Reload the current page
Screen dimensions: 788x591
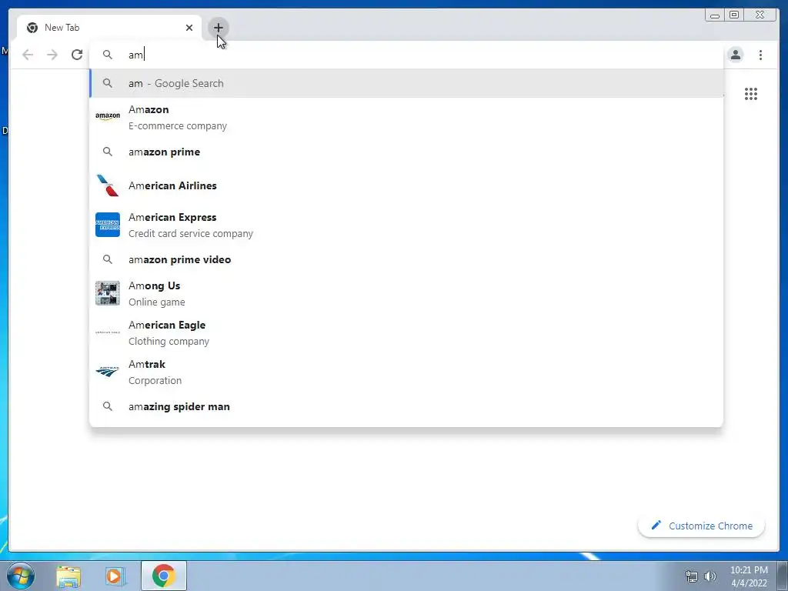[x=77, y=55]
